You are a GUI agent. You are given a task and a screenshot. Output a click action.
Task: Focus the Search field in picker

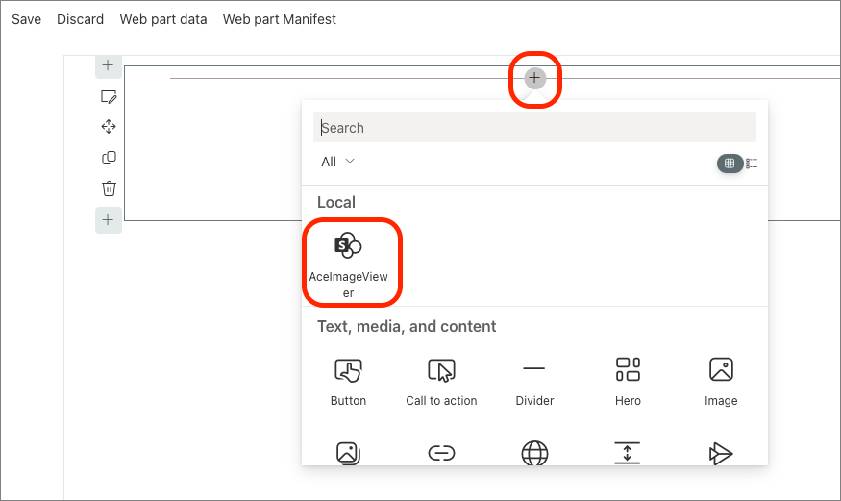(x=534, y=127)
